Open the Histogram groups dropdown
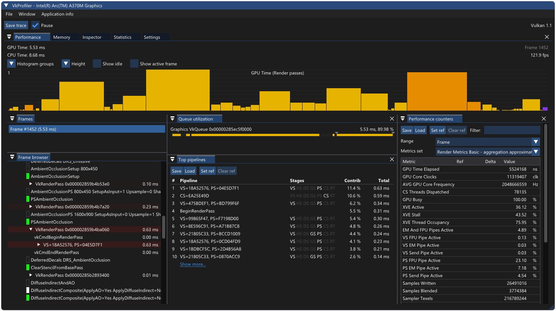 [x=11, y=64]
